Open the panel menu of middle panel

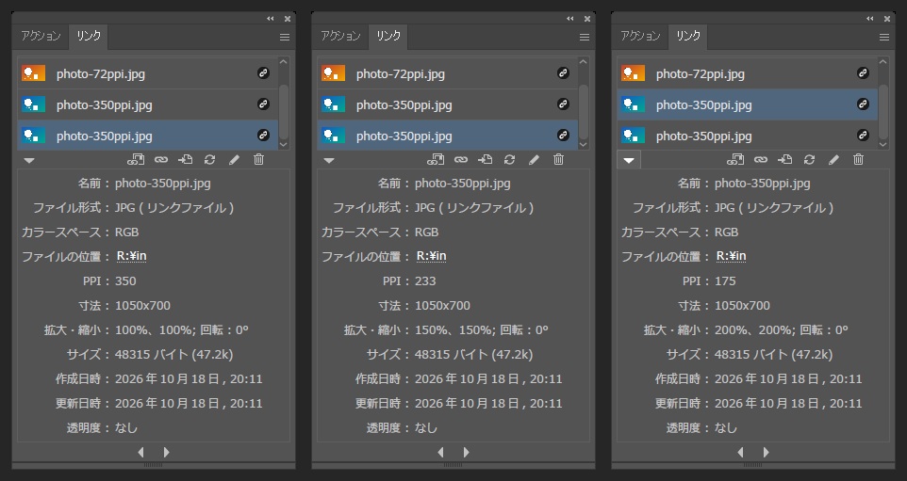click(x=585, y=37)
